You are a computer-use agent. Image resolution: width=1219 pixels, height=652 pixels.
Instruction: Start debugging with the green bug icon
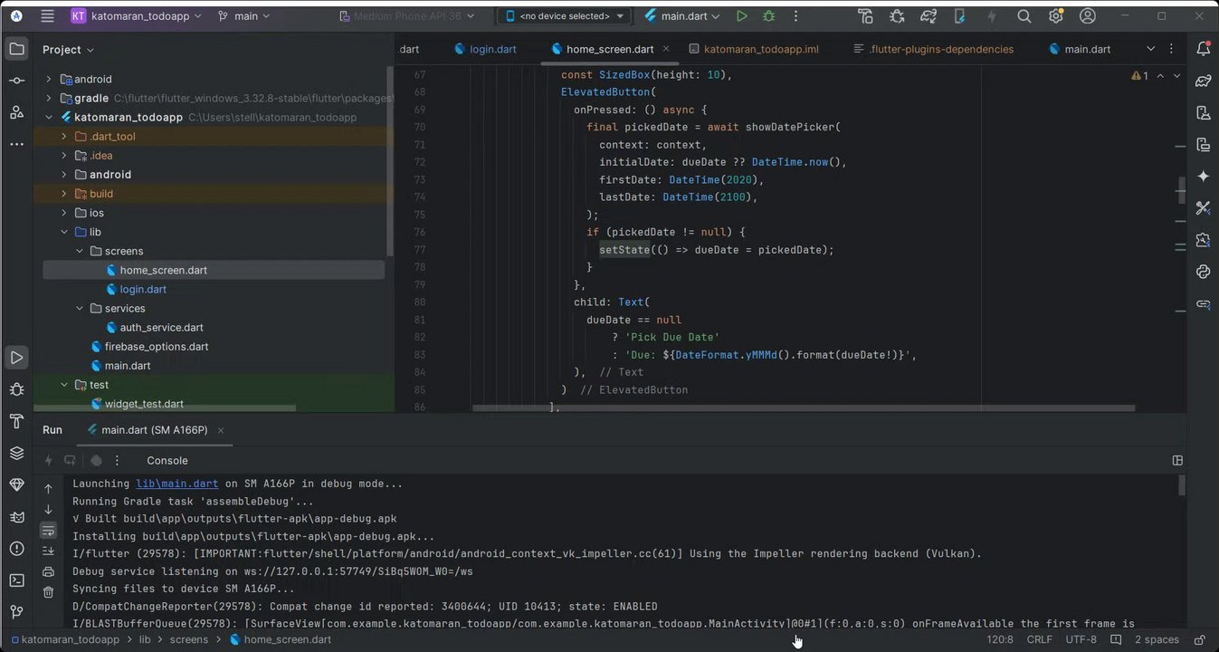(x=769, y=16)
